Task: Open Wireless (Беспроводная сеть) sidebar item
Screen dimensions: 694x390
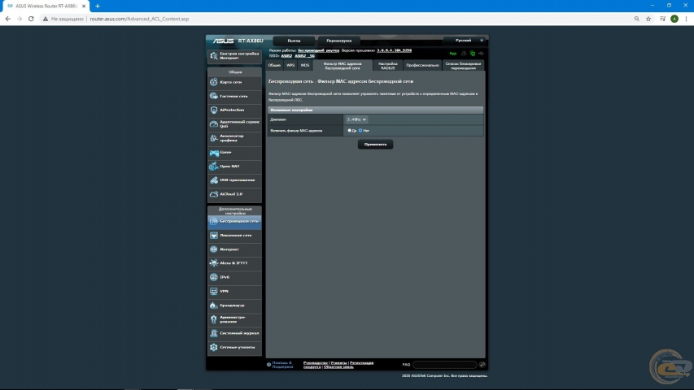Action: pos(234,221)
